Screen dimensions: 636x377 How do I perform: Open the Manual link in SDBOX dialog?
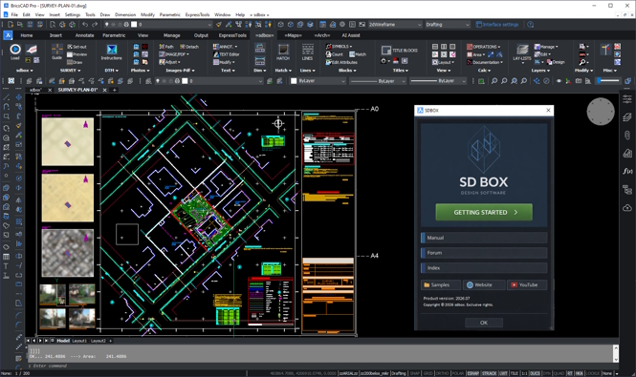[484, 238]
